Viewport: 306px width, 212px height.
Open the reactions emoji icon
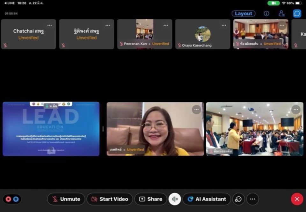[238, 199]
